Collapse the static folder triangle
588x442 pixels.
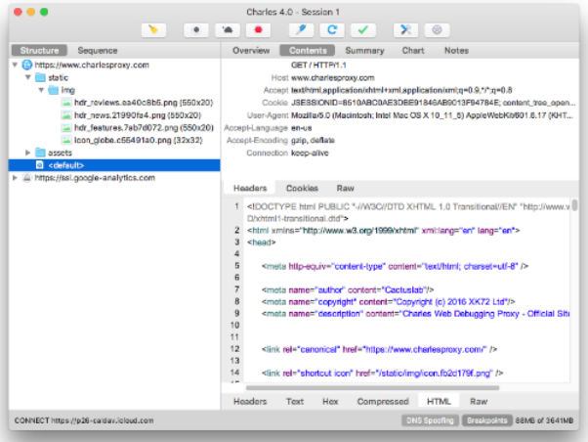28,77
